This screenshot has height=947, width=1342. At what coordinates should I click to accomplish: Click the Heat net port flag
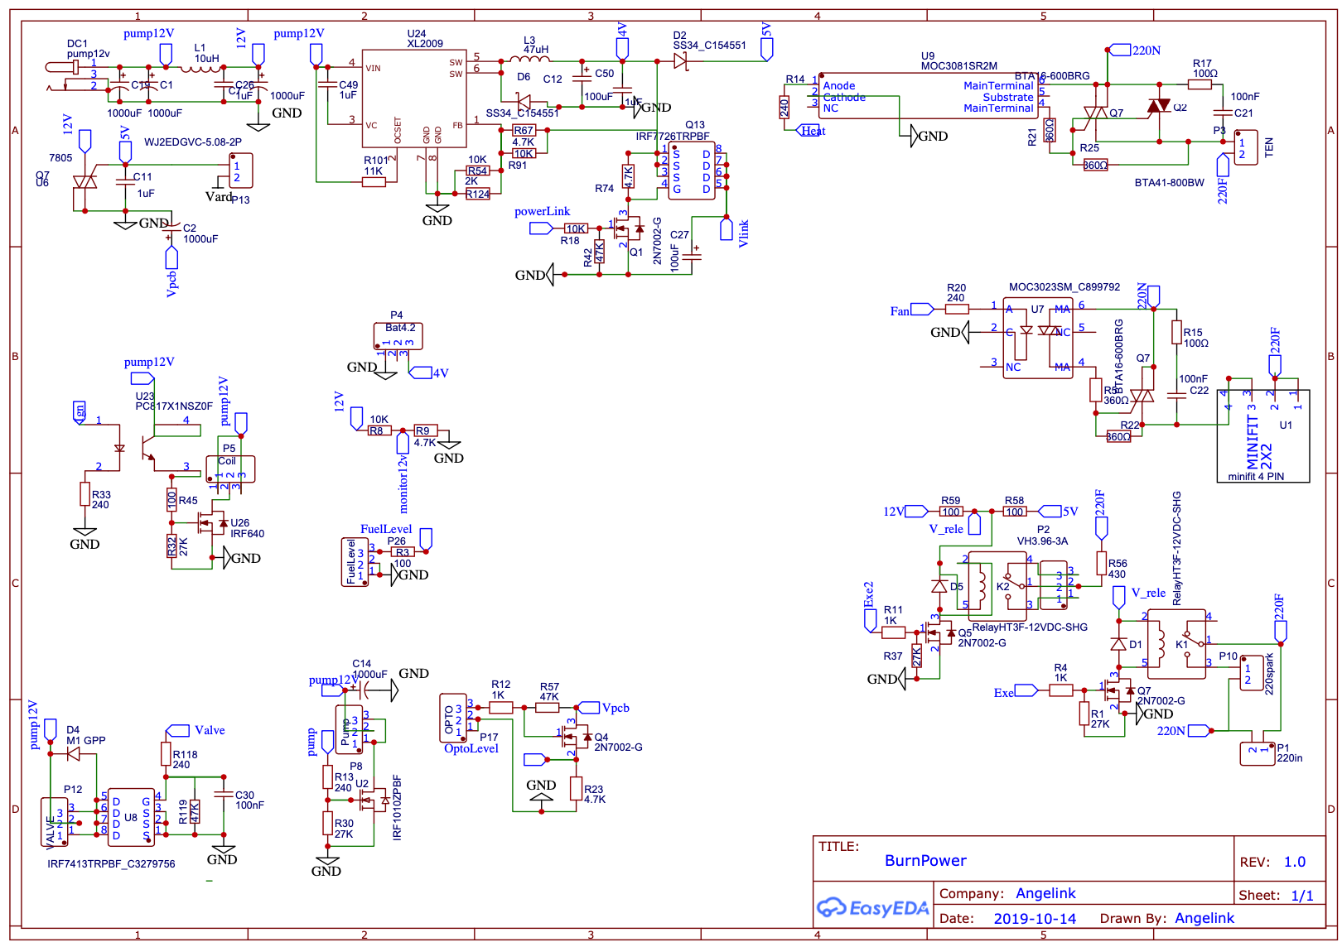(808, 130)
